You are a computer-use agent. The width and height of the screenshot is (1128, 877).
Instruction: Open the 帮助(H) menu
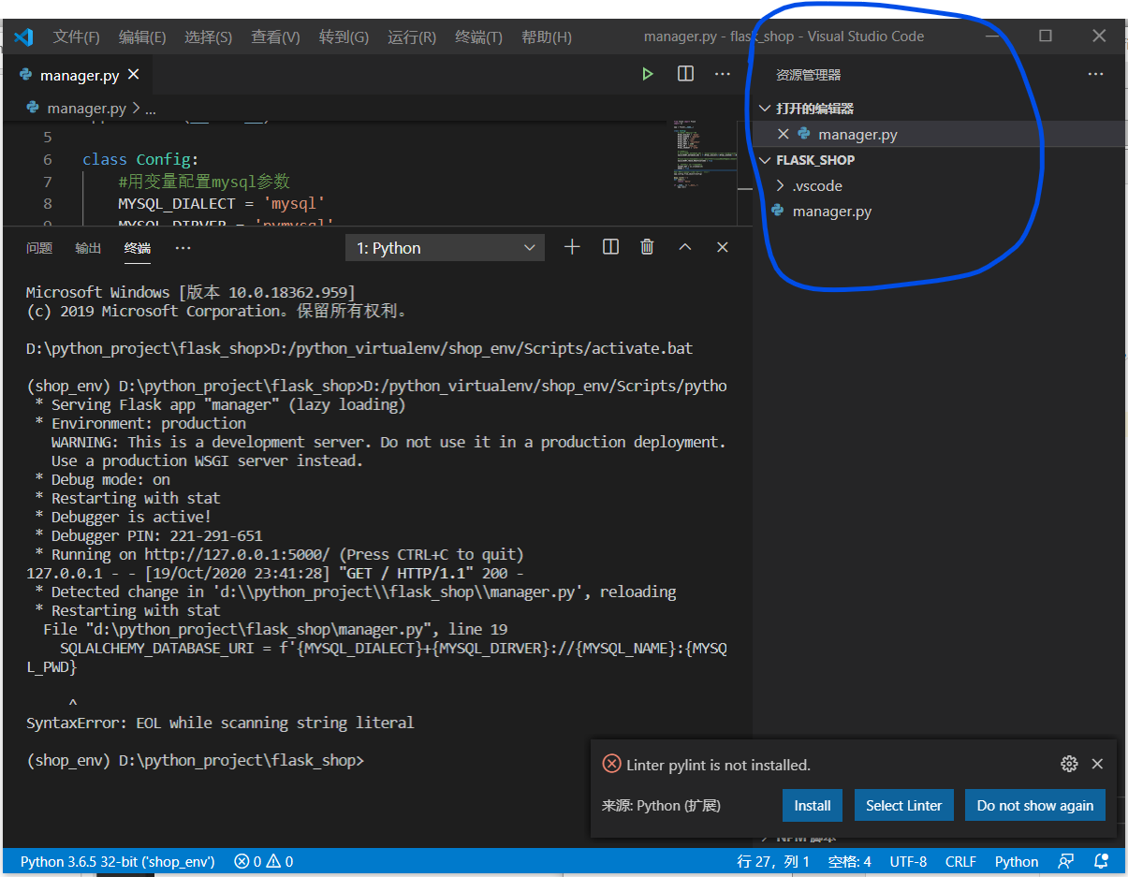pos(547,37)
